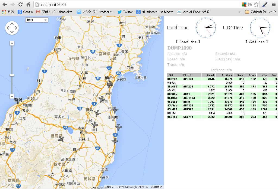Sort the table by Seen column
Screen dimensions: 278x189
coord(273,75)
